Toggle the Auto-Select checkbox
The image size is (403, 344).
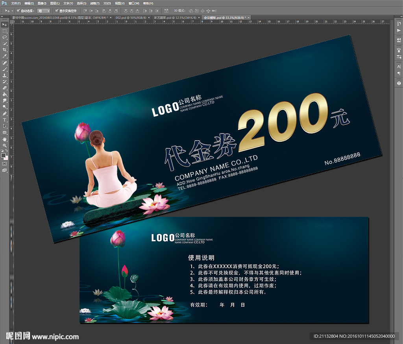tap(18, 11)
